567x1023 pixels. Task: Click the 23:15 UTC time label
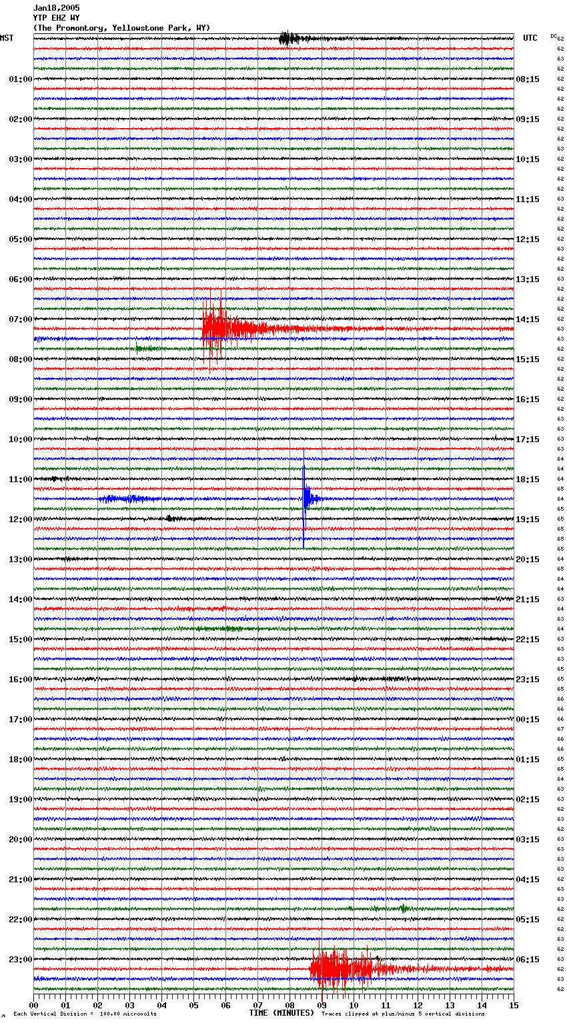tap(528, 680)
